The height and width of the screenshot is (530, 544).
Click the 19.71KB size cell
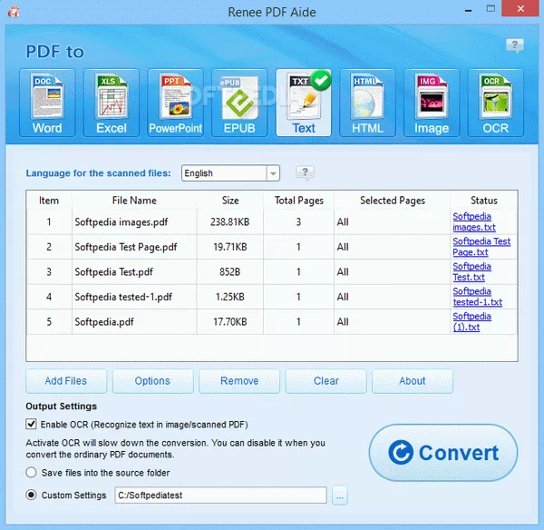tap(230, 247)
